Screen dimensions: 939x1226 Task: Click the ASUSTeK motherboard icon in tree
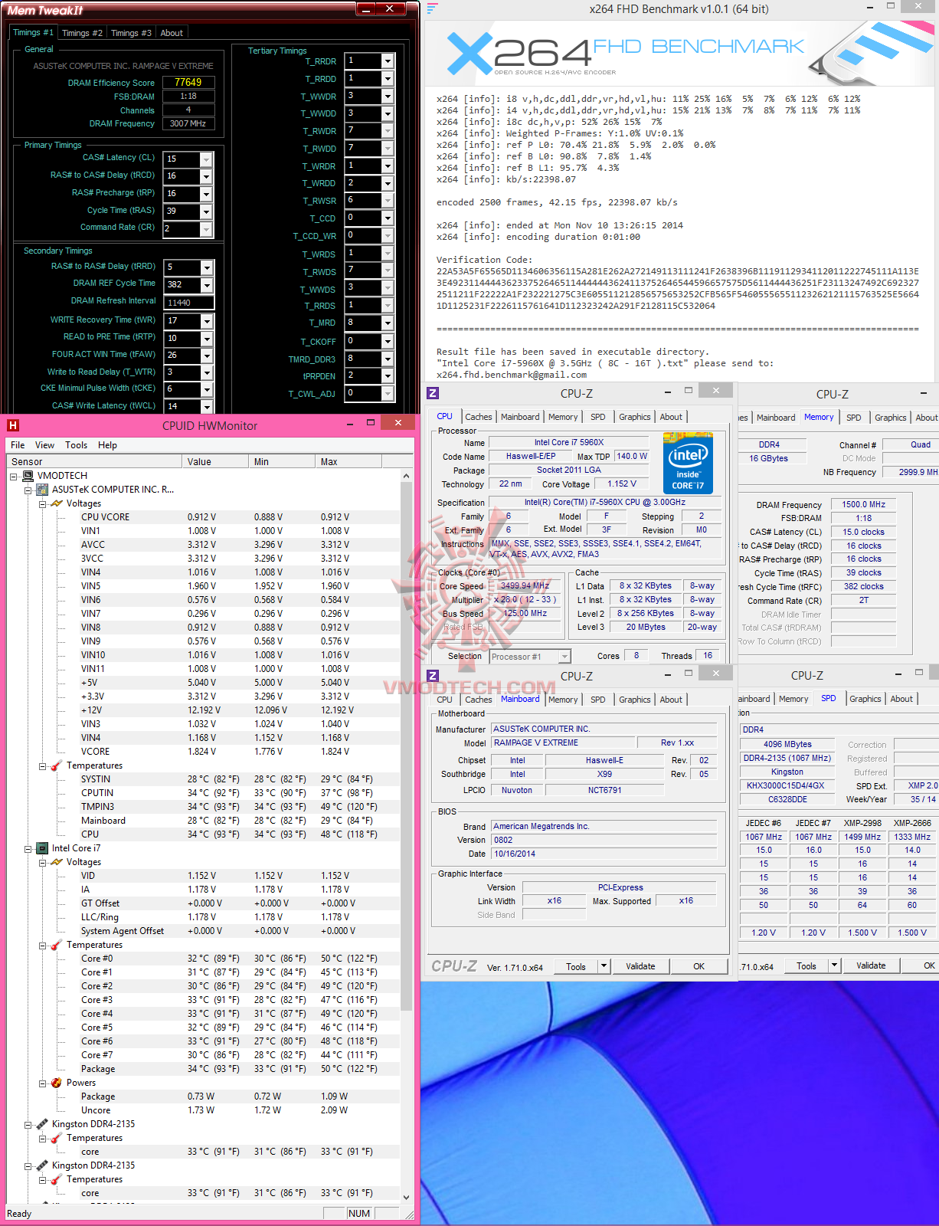tap(42, 490)
